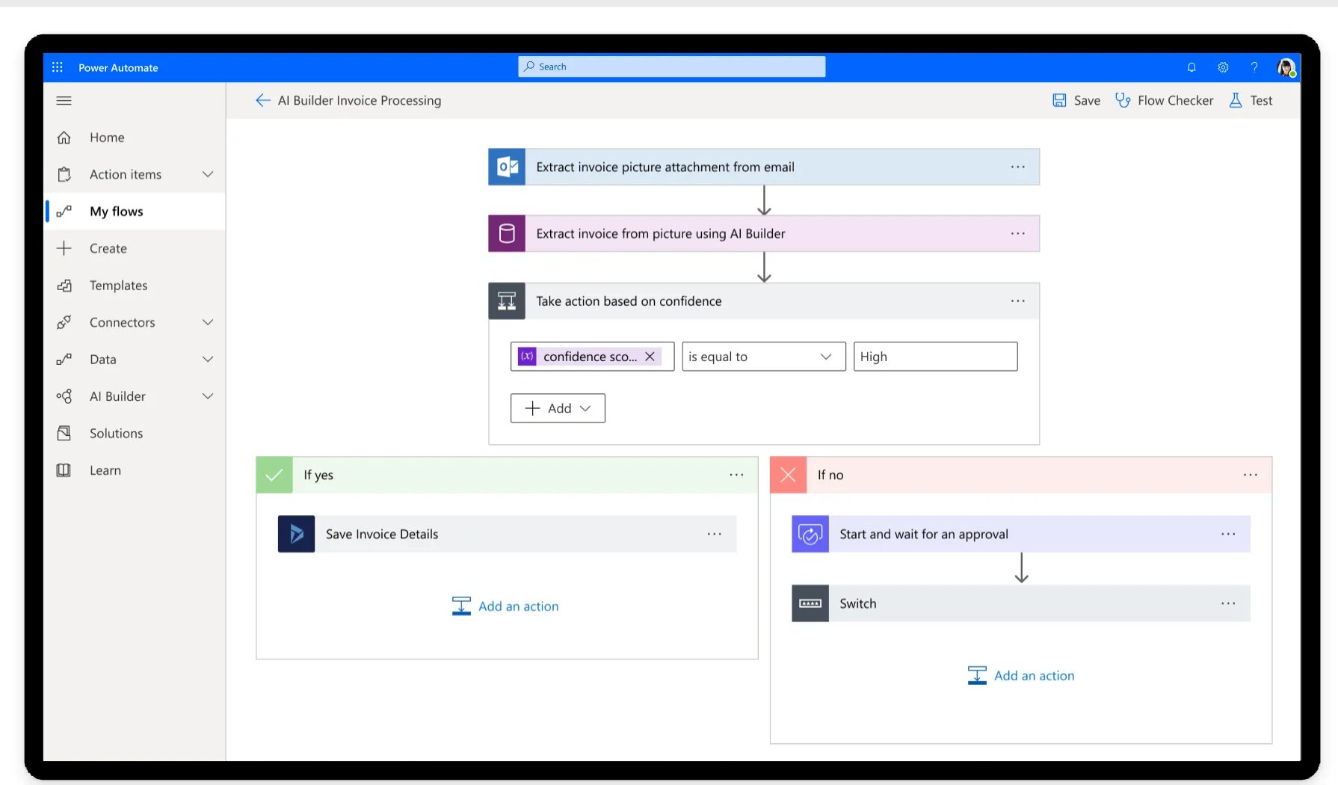Open ellipsis menu for Switch step
Screen dimensions: 1338x785
pyautogui.click(x=1228, y=603)
